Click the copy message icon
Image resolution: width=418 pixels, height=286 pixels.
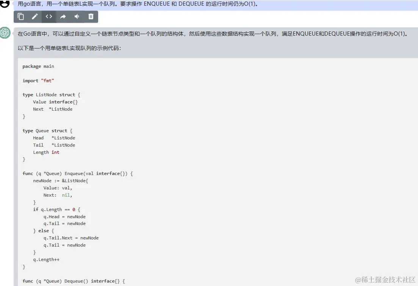21,17
